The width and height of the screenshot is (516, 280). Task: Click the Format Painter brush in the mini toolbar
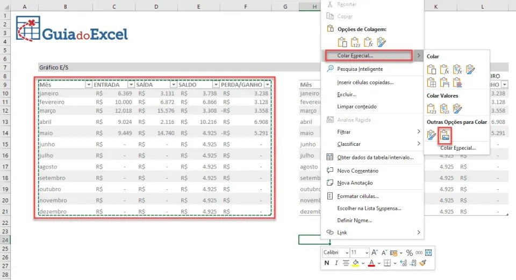coord(423,263)
